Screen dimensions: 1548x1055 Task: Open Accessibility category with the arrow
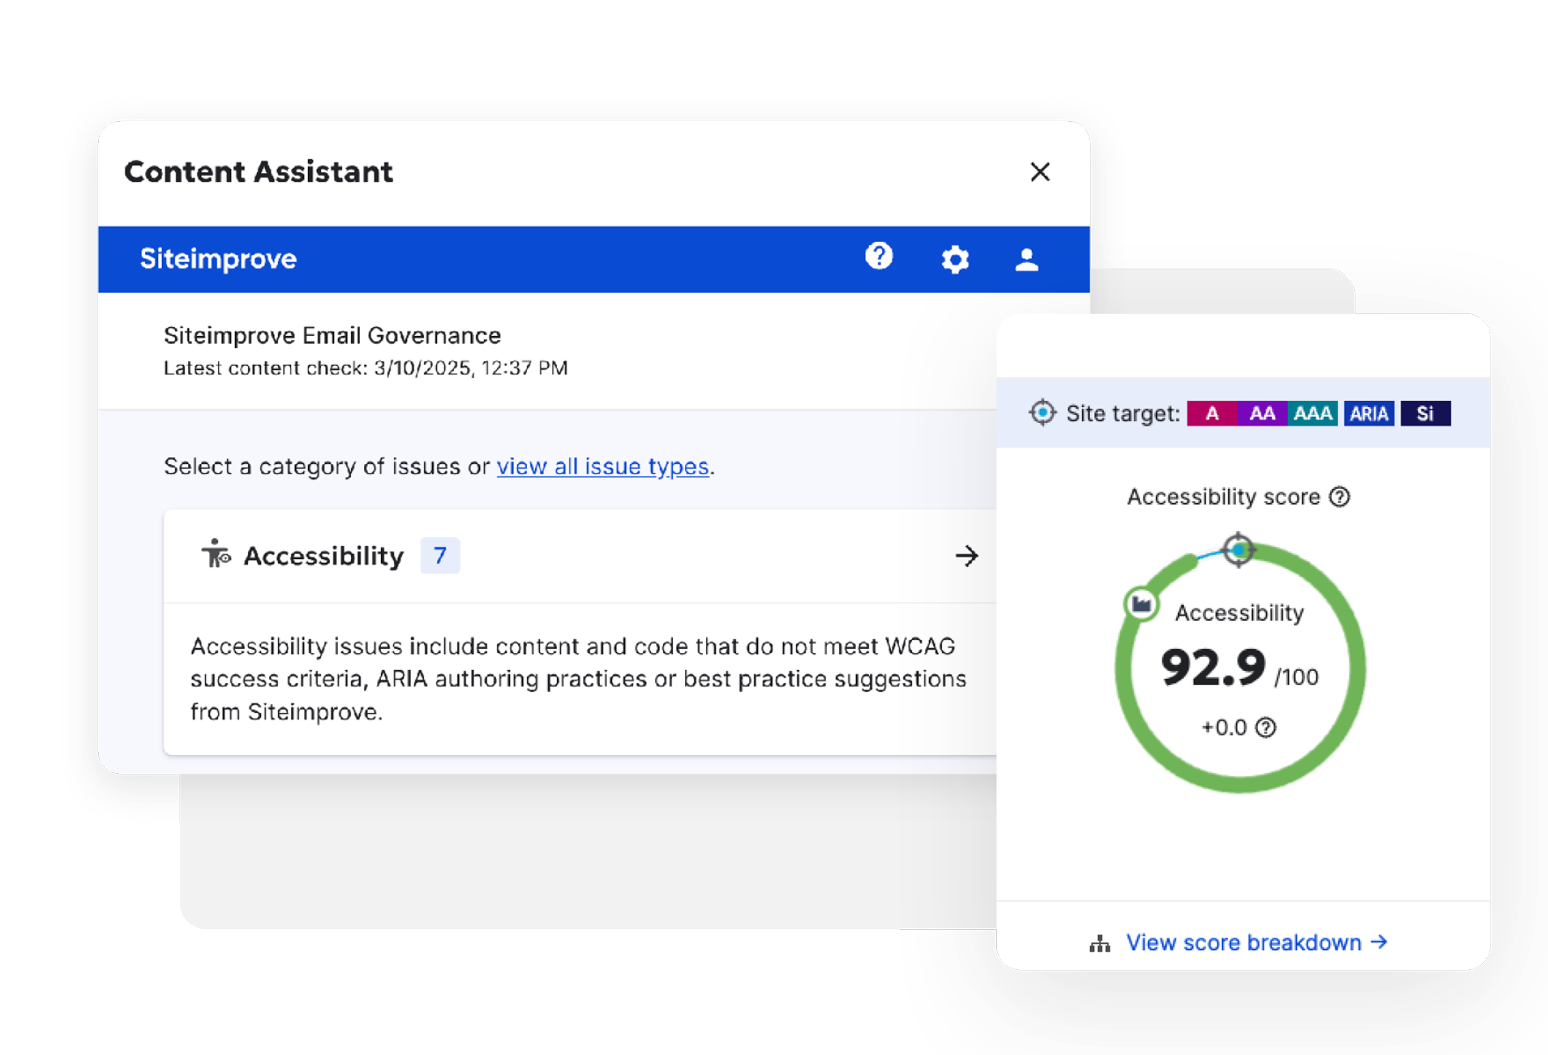point(967,556)
